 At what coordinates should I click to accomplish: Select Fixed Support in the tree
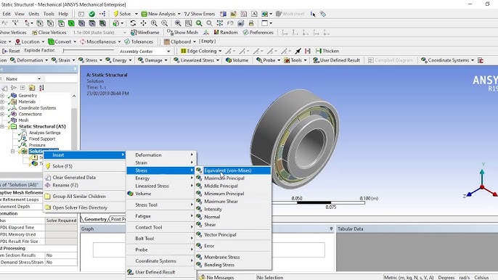tap(42, 139)
